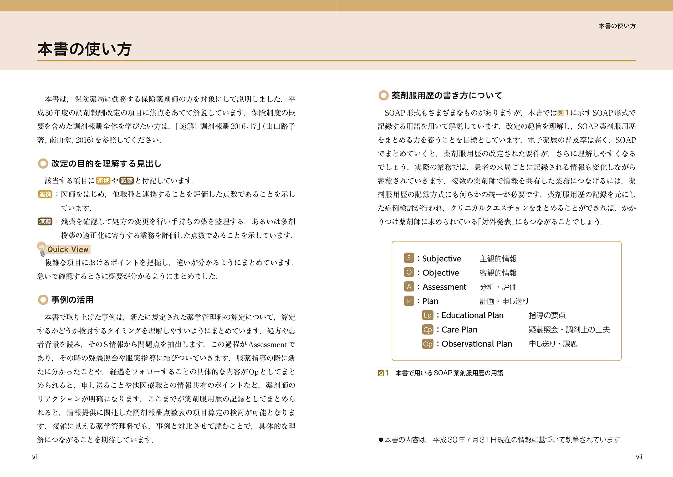The height and width of the screenshot is (477, 673).
Task: Click circle bullet beside 事例の活用 heading
Action: coord(43,300)
